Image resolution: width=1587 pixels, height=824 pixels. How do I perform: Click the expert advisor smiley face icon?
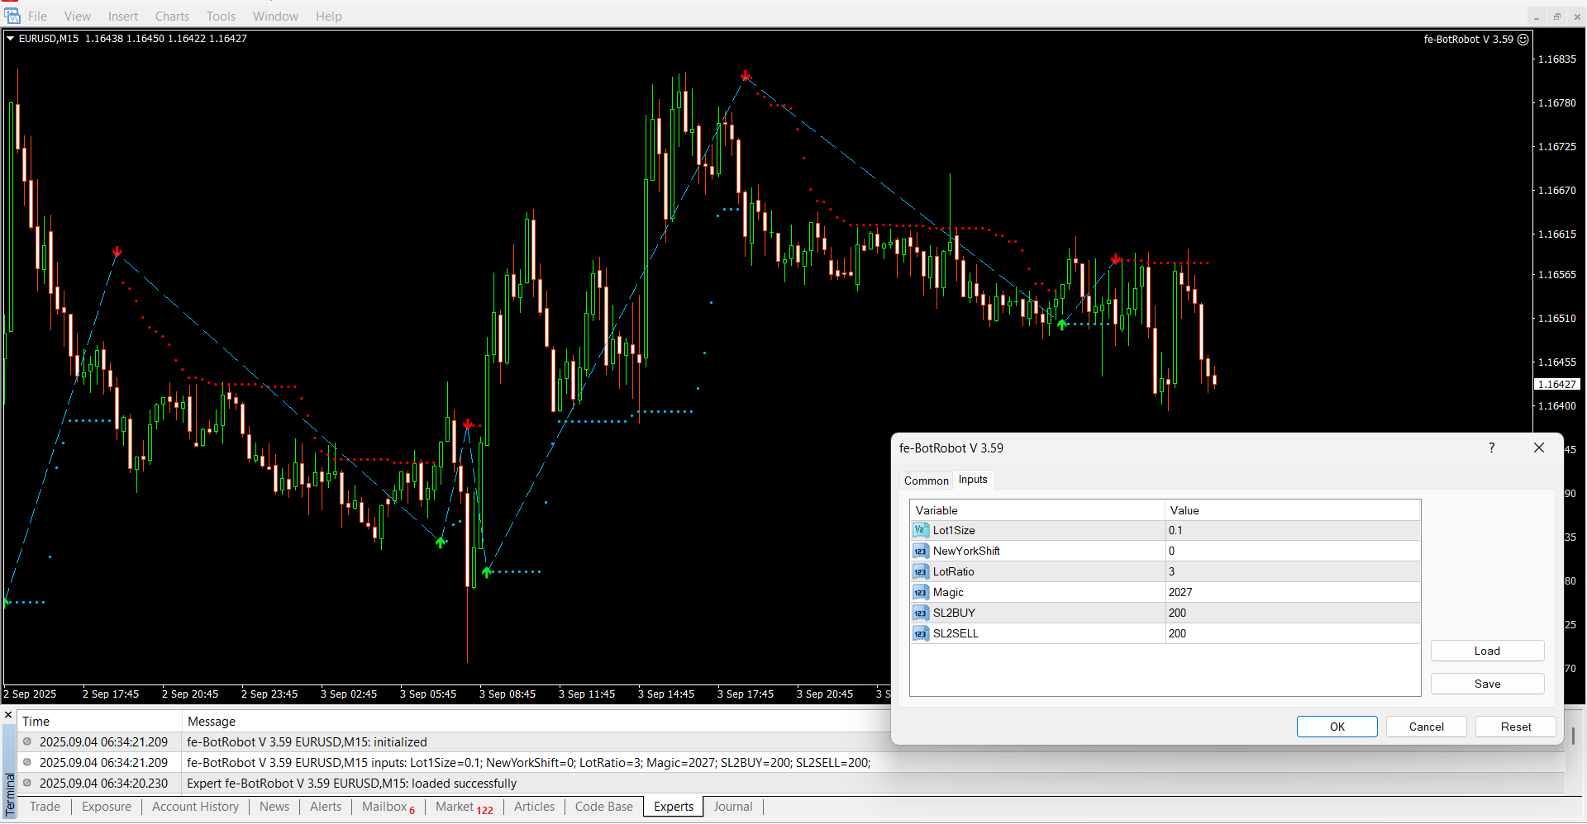pyautogui.click(x=1523, y=39)
